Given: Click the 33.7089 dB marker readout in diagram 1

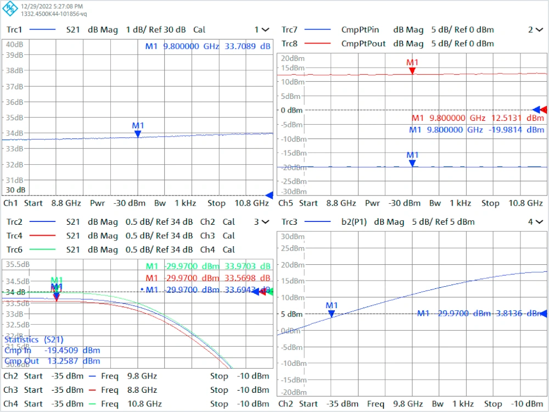Looking at the screenshot, I should (247, 46).
